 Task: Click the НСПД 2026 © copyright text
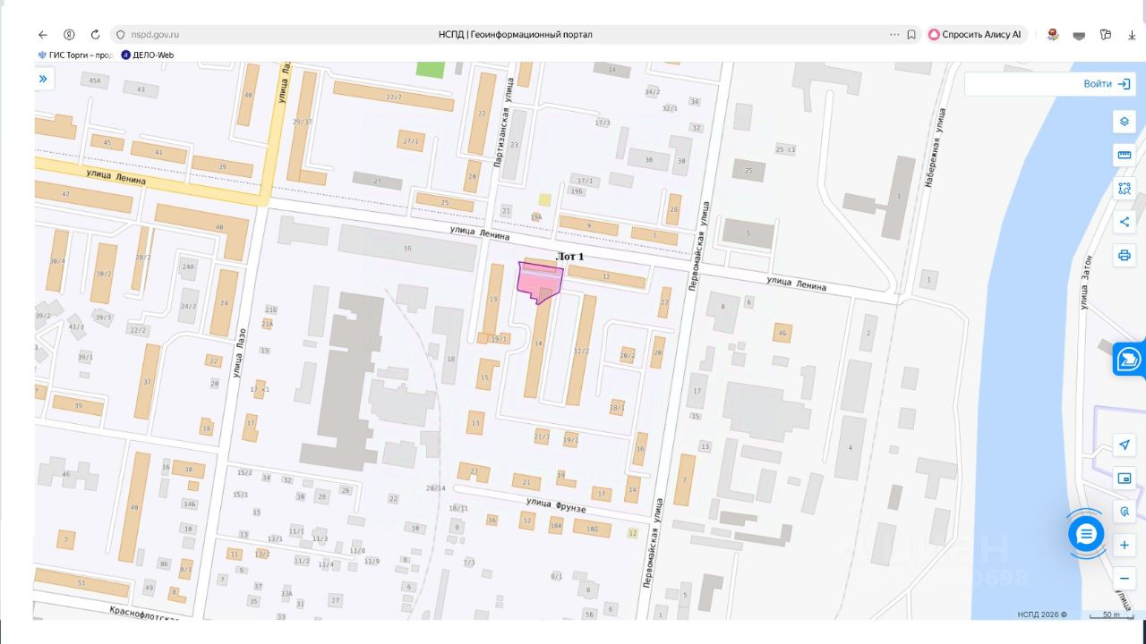click(1043, 614)
